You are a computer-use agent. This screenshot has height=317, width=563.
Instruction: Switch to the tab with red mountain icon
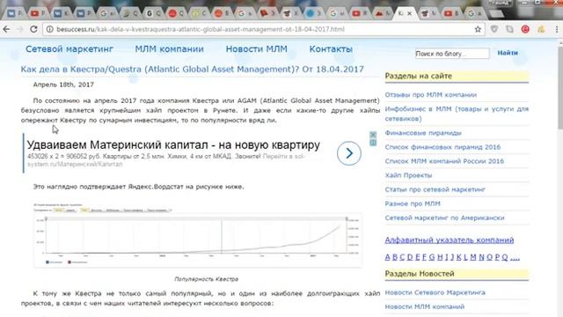tap(383, 14)
